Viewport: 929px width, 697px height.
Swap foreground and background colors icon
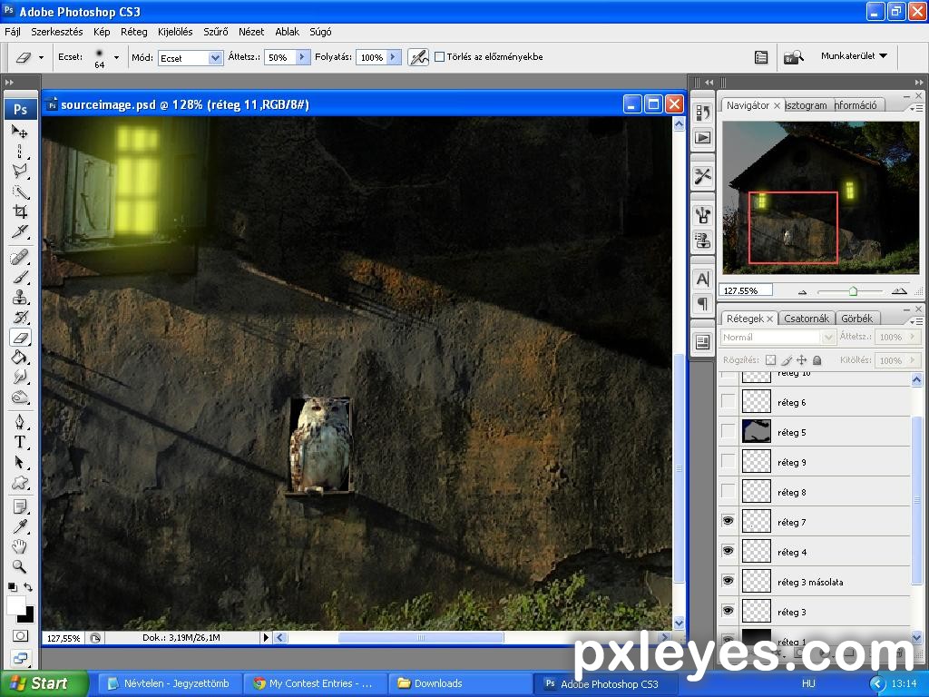click(28, 587)
